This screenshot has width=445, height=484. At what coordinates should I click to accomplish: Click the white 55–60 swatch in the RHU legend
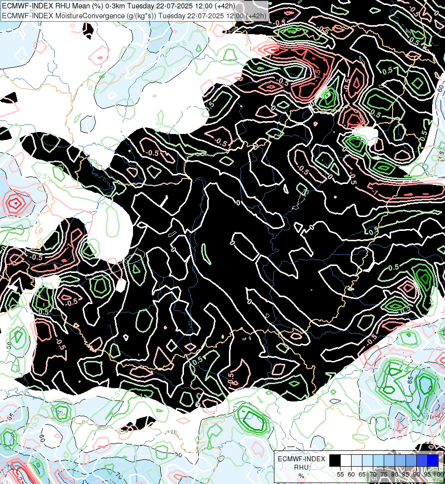[x=346, y=460]
